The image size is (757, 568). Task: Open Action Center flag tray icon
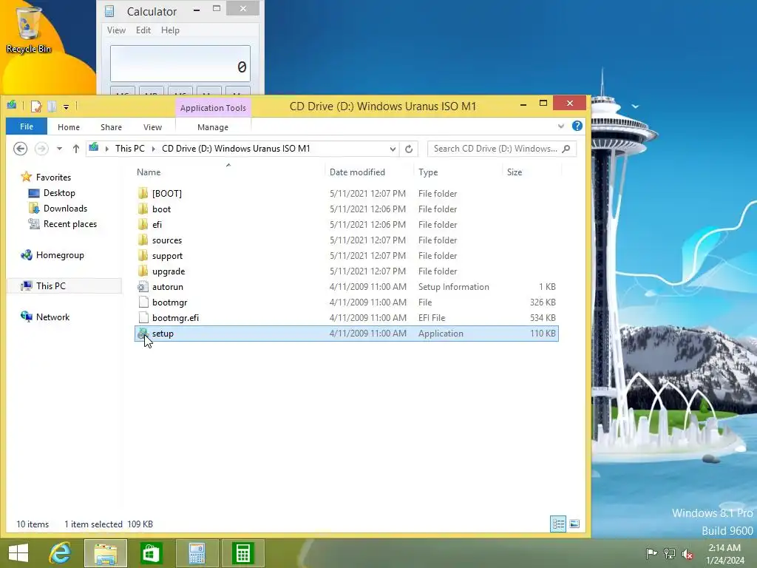tap(651, 553)
